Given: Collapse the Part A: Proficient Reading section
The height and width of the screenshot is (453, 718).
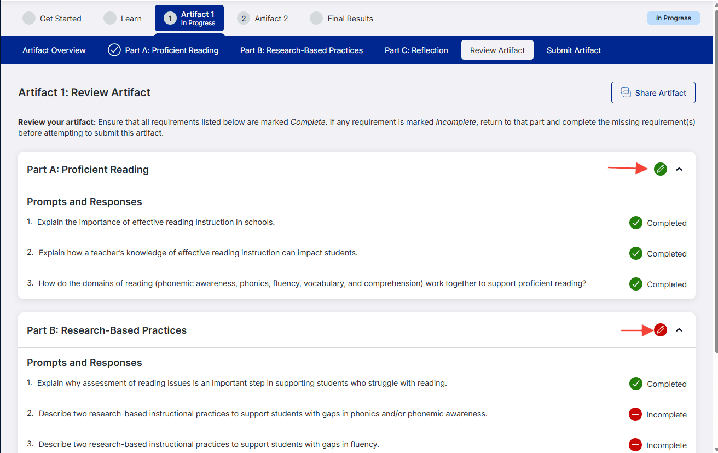Looking at the screenshot, I should [679, 169].
